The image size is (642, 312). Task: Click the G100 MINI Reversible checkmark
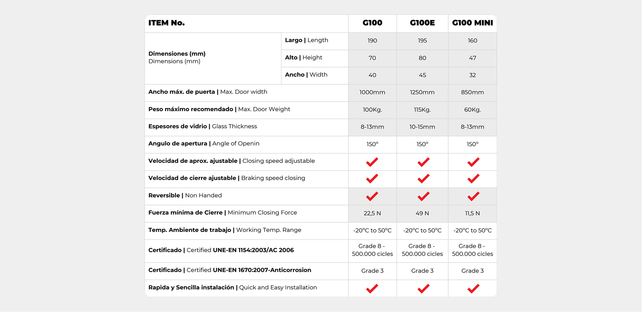(473, 196)
